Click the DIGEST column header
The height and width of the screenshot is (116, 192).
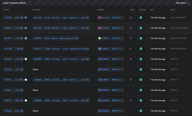point(6,10)
